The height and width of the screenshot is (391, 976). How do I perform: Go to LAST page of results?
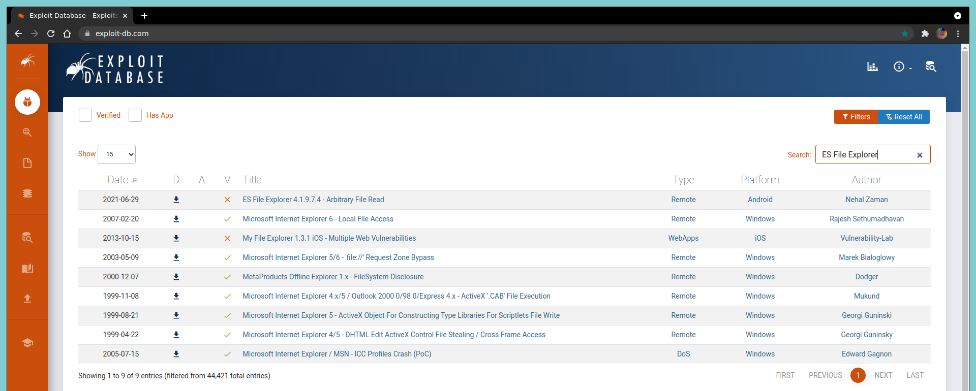pos(915,375)
